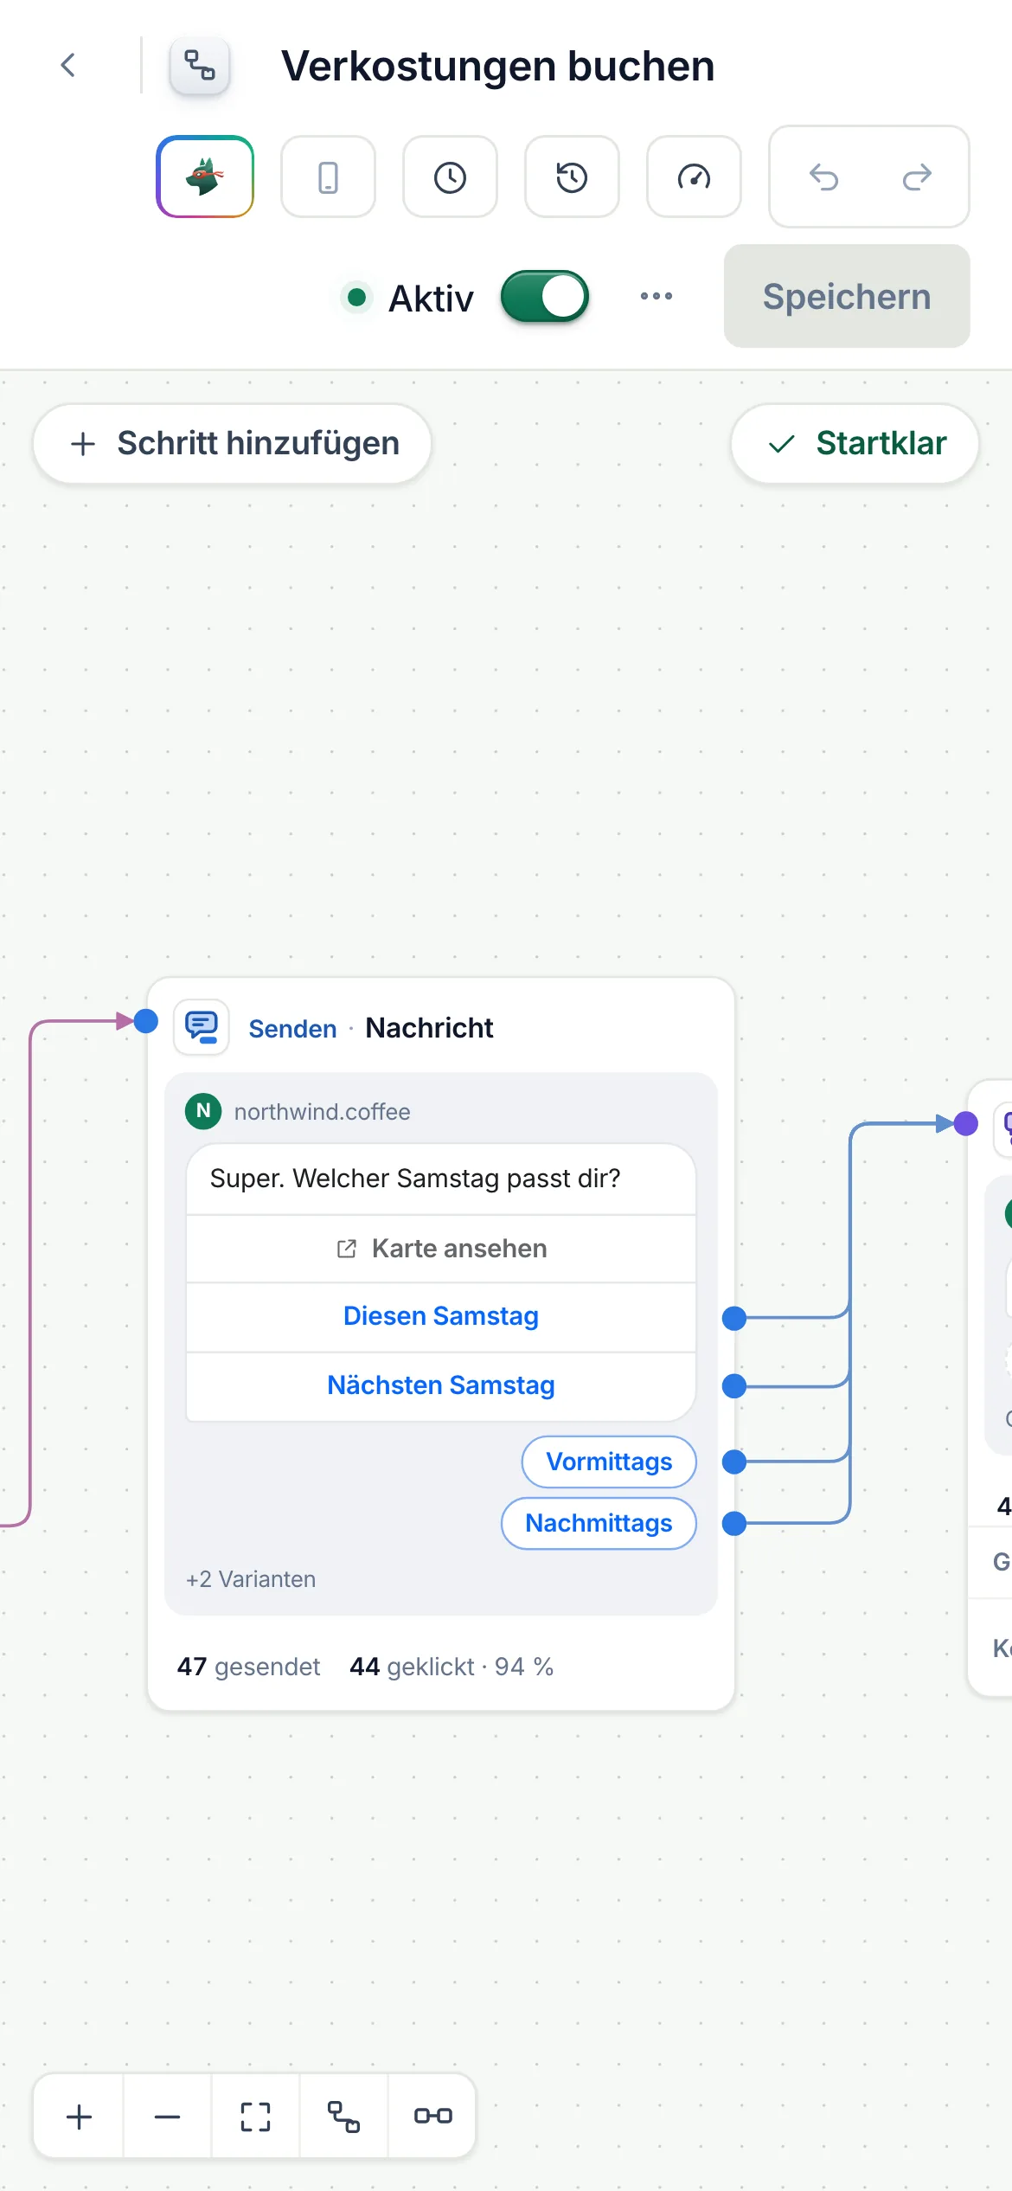The image size is (1012, 2191).
Task: Expand the +2 Varianten label
Action: (251, 1579)
